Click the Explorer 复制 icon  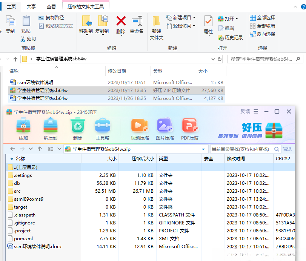pos(10,21)
